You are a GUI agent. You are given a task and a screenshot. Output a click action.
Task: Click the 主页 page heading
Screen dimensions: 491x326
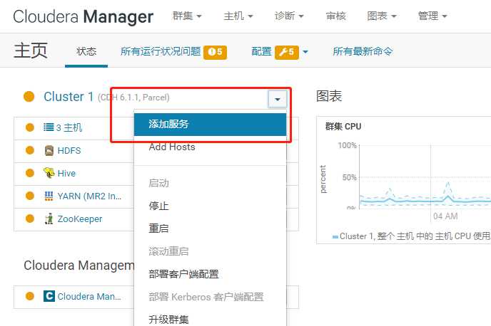(31, 51)
